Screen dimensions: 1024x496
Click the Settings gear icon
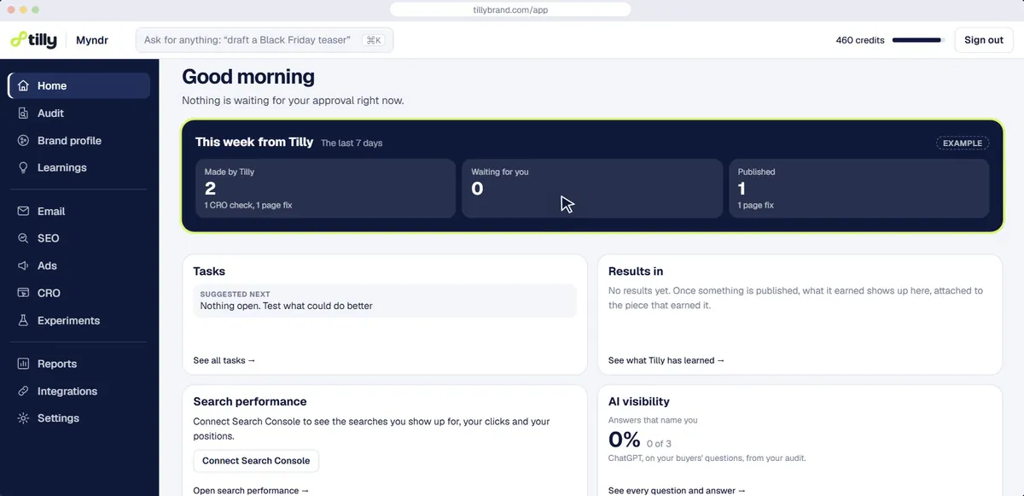tap(23, 418)
